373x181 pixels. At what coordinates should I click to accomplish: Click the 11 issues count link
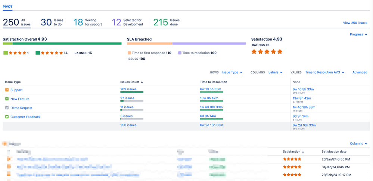[x=127, y=107]
